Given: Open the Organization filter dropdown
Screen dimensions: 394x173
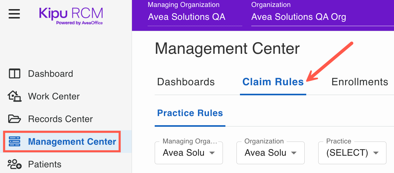Looking at the screenshot, I should click(x=271, y=153).
